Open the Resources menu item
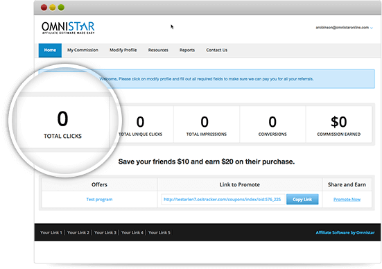The width and height of the screenshot is (382, 269). [x=158, y=50]
